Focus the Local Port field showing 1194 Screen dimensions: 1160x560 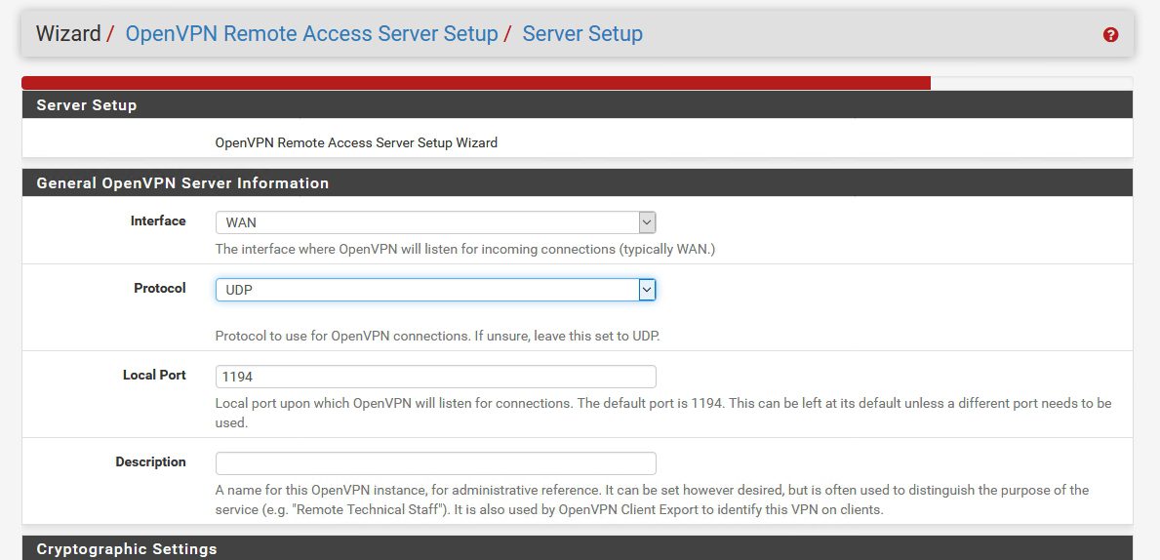tap(436, 377)
